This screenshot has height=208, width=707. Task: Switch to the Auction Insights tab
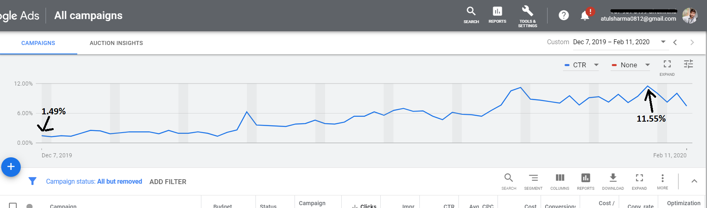[116, 43]
